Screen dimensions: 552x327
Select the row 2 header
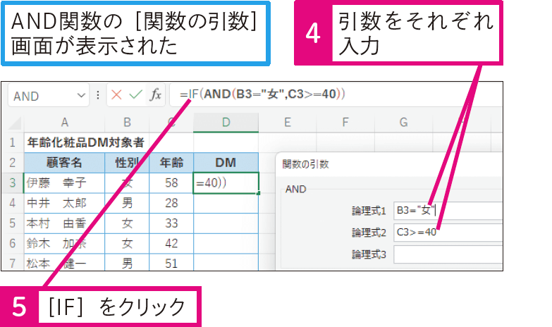pyautogui.click(x=13, y=163)
